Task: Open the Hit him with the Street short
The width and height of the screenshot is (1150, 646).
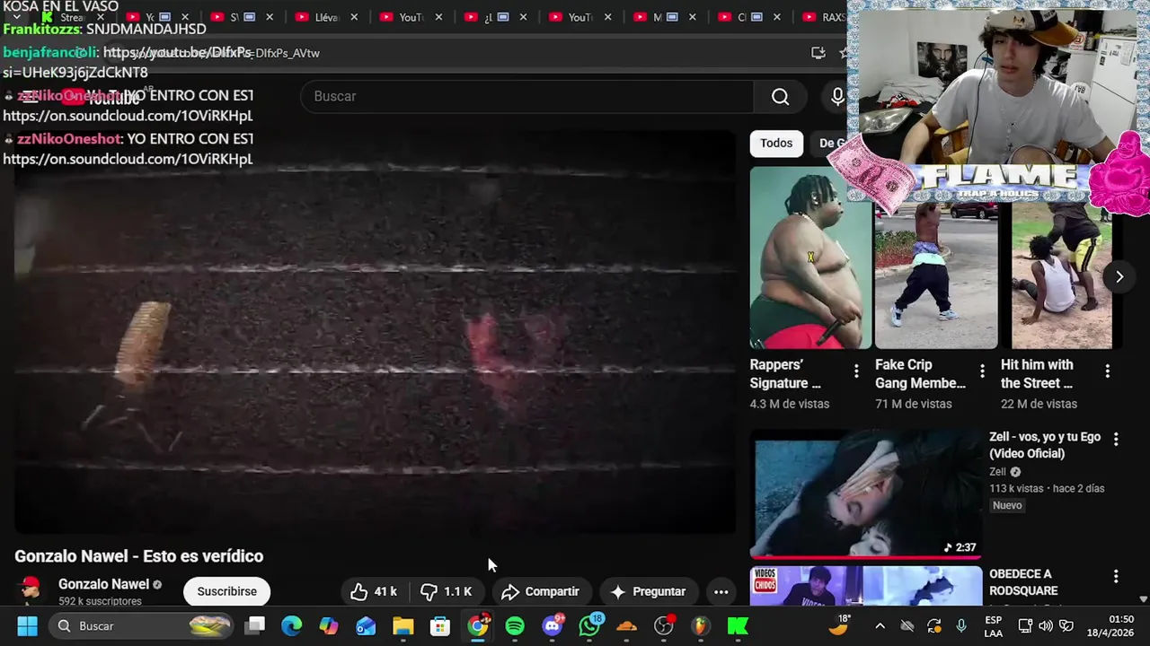Action: click(x=1062, y=275)
